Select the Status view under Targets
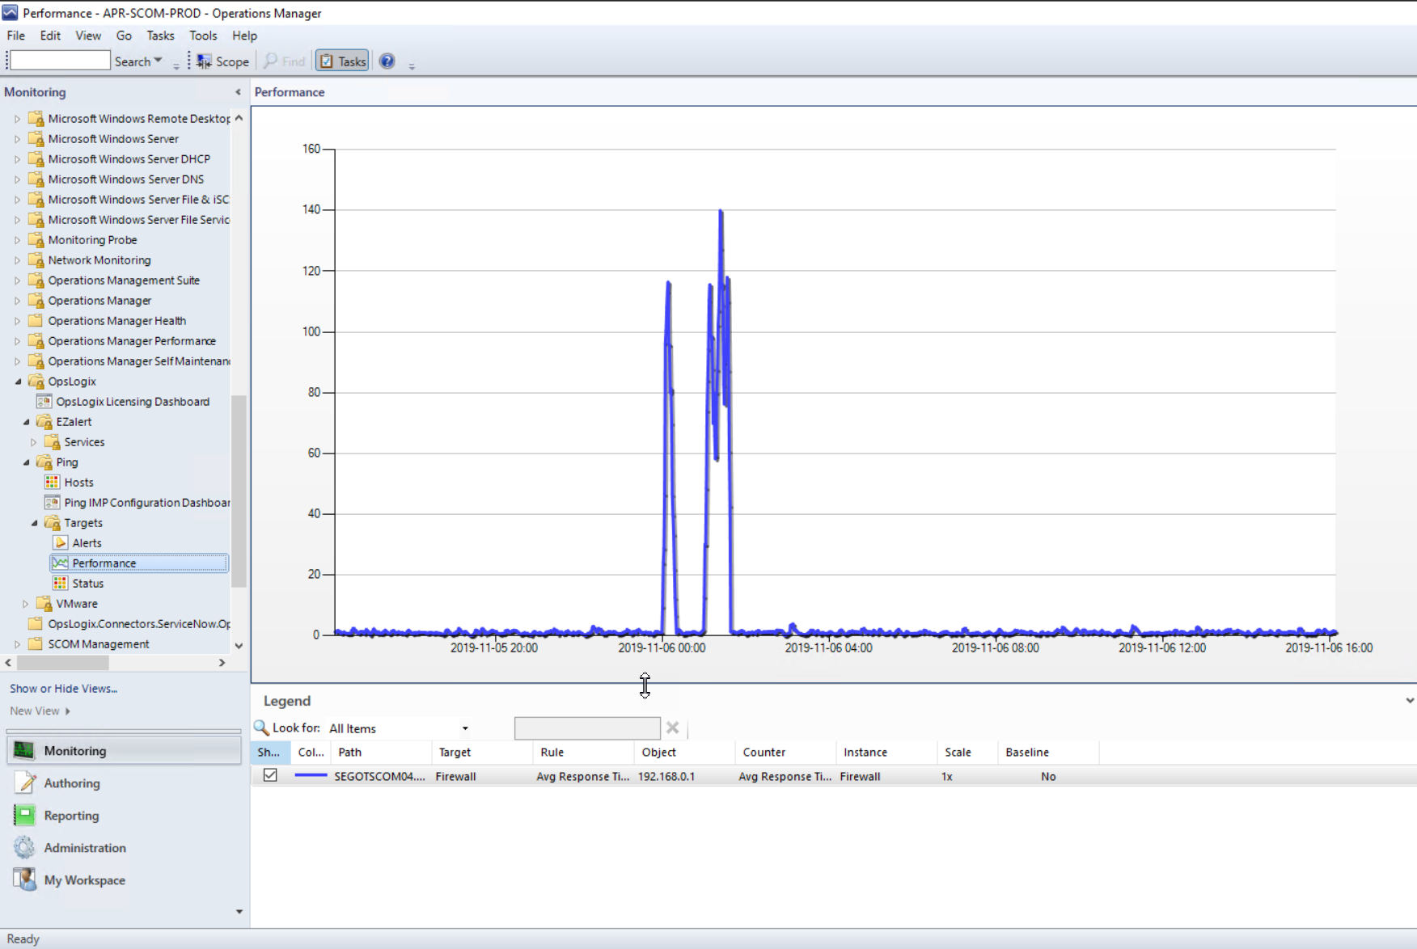1417x949 pixels. click(87, 584)
